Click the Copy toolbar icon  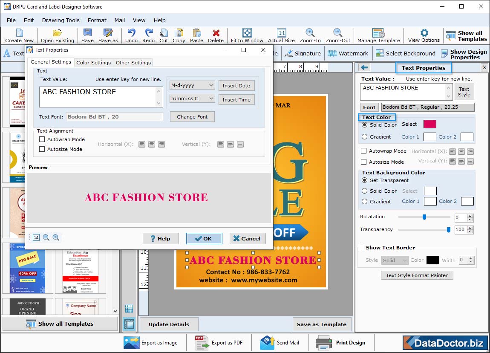(x=179, y=36)
